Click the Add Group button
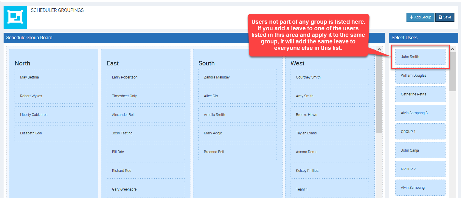The height and width of the screenshot is (198, 461). pos(420,17)
